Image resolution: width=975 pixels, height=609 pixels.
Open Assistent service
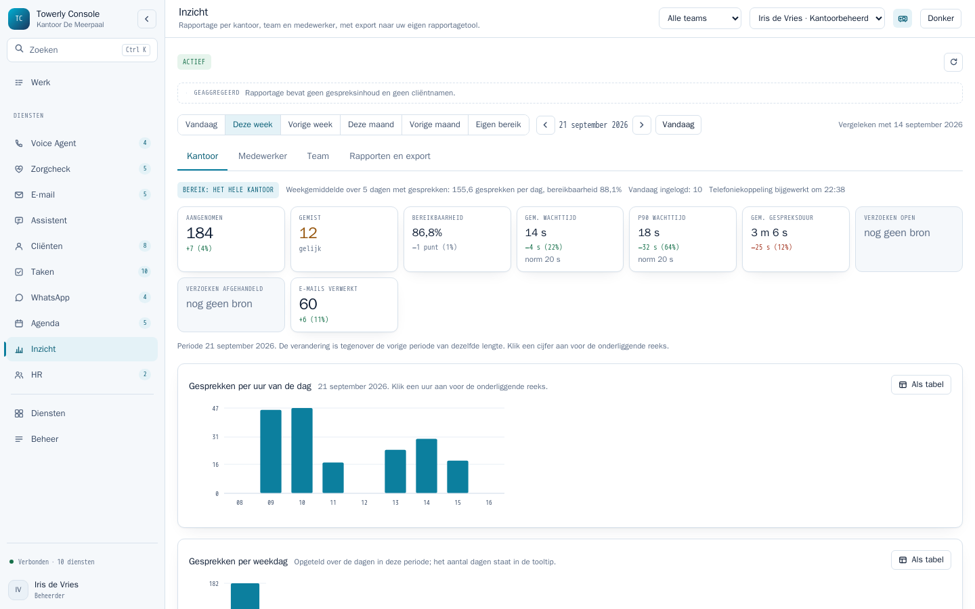pyautogui.click(x=82, y=221)
